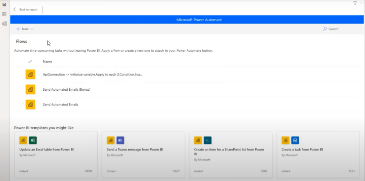This screenshot has height=181, width=365.
Task: Click the Teams icon on Teams message template
Action: (x=120, y=140)
